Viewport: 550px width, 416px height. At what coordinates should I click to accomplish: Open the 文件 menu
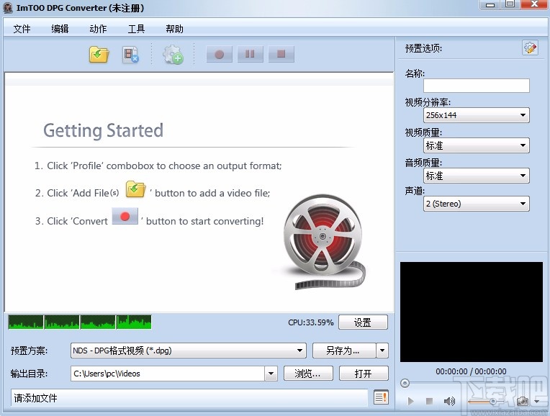22,29
